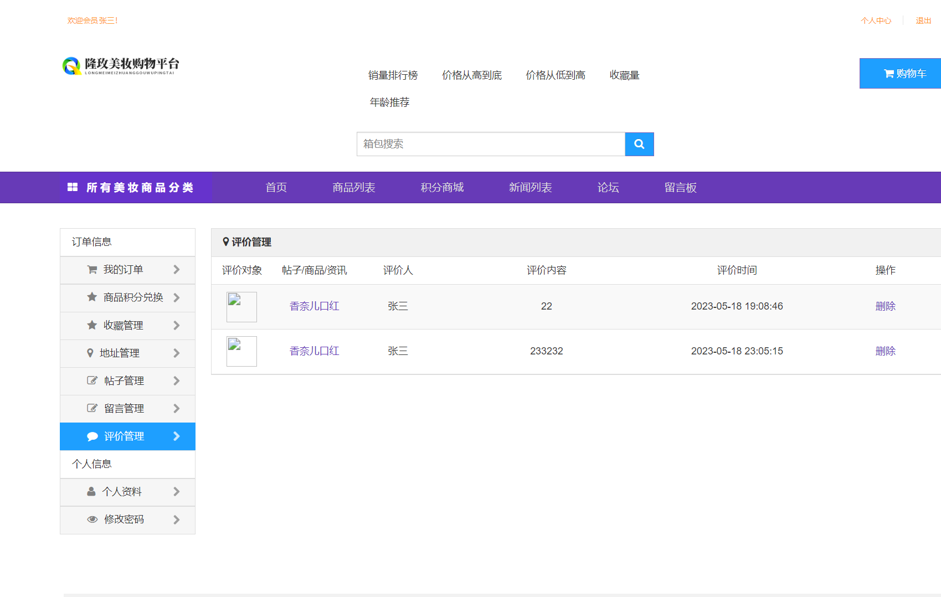Open 年龄推荐 recommendations

[x=390, y=102]
